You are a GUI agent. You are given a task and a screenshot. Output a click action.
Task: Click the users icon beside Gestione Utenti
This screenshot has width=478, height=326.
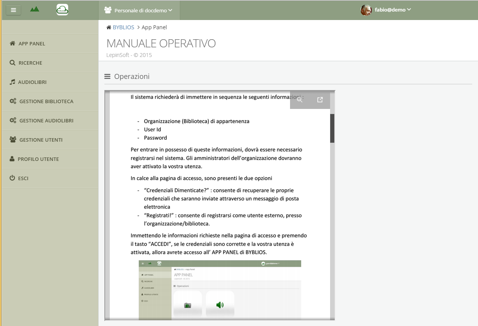[13, 140]
